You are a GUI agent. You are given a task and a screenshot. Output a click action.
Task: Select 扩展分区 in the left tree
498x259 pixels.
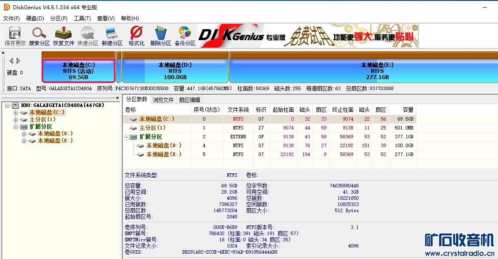tap(41, 126)
